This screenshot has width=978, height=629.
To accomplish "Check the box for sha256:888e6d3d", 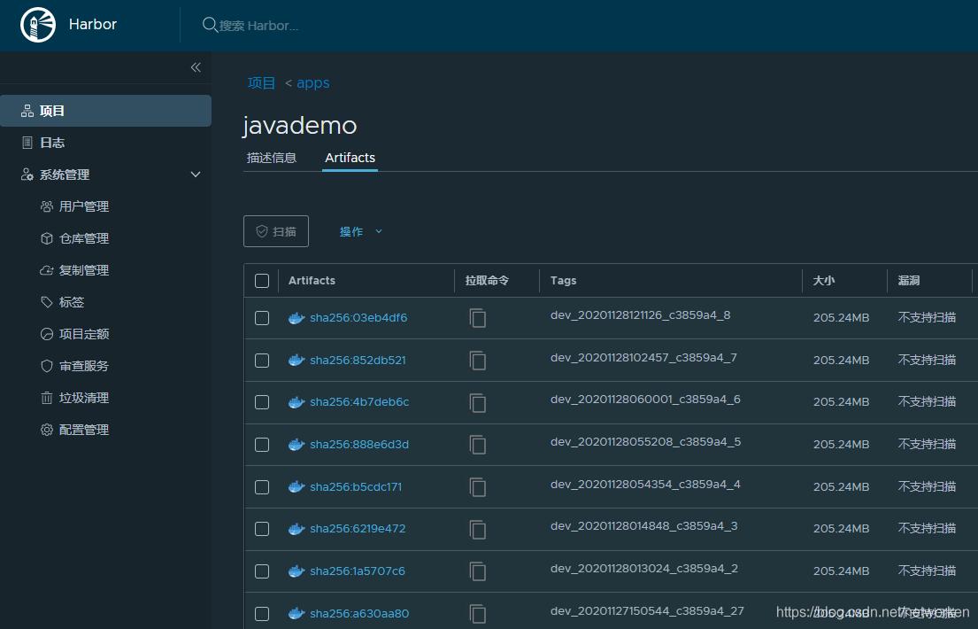I will click(x=262, y=445).
